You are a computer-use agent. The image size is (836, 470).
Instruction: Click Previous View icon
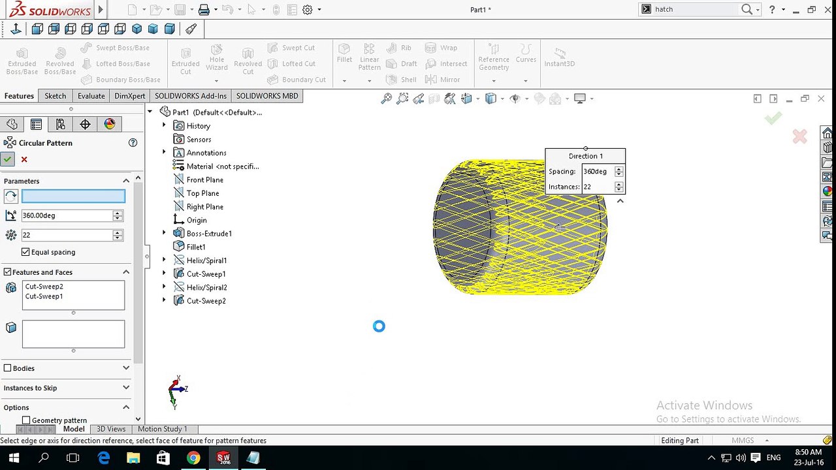pos(418,99)
